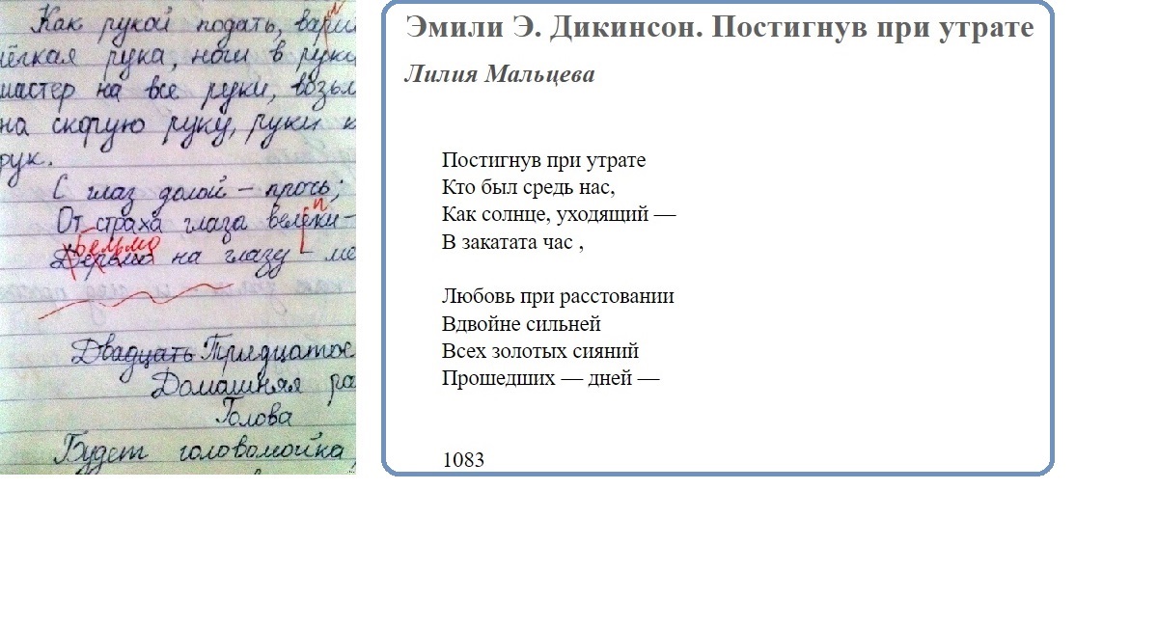Click the handwritten word "Домашняя"
Screen dimensions: 1158x626
tap(227, 386)
